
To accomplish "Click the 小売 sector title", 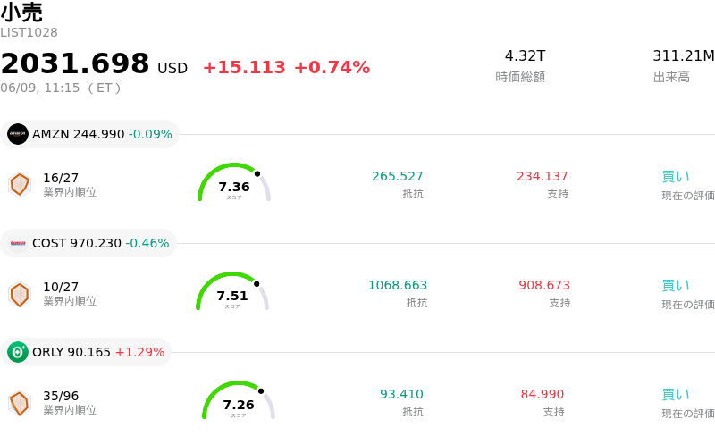I will (x=21, y=13).
